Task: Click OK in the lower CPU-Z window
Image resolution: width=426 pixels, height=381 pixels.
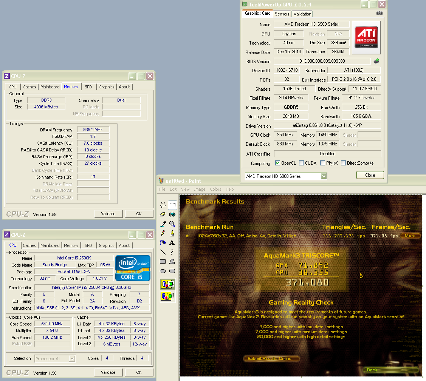Action: [139, 372]
